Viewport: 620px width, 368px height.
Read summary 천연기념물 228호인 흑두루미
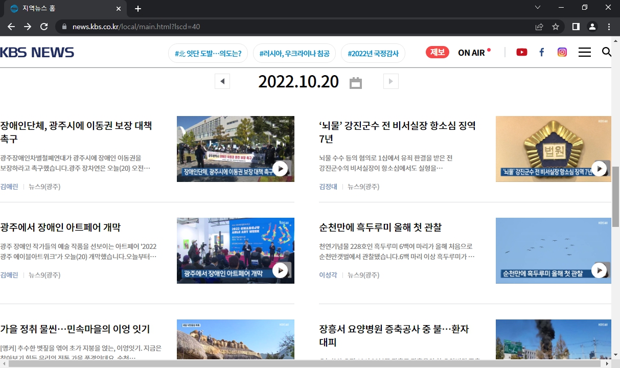click(397, 251)
